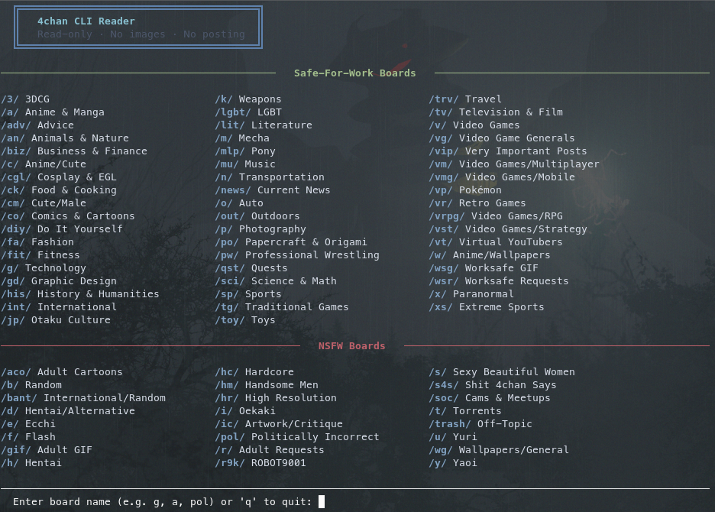715x512 pixels.
Task: Select the /o/ Auto row
Action: click(239, 203)
